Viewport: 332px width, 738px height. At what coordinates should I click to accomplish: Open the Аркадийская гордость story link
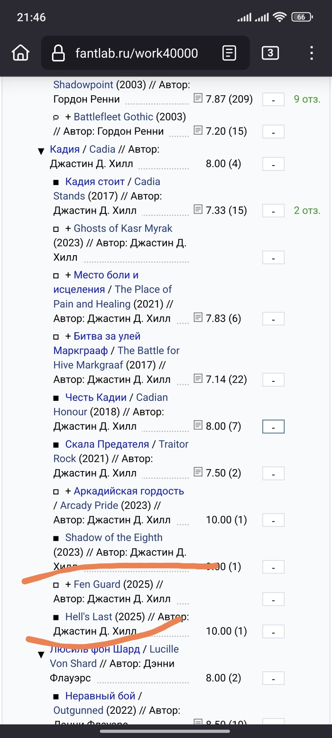click(129, 491)
